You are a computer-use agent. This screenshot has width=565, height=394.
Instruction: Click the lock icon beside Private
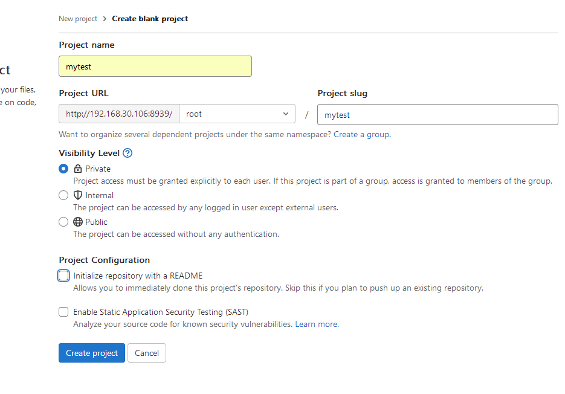[78, 169]
